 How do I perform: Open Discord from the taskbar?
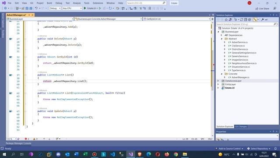(58, 154)
